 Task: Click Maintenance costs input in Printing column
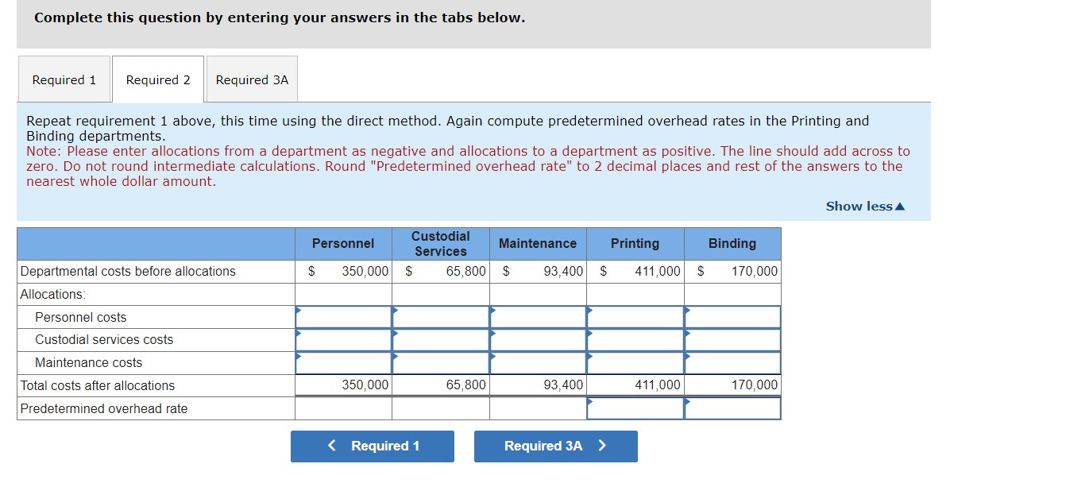tap(635, 362)
